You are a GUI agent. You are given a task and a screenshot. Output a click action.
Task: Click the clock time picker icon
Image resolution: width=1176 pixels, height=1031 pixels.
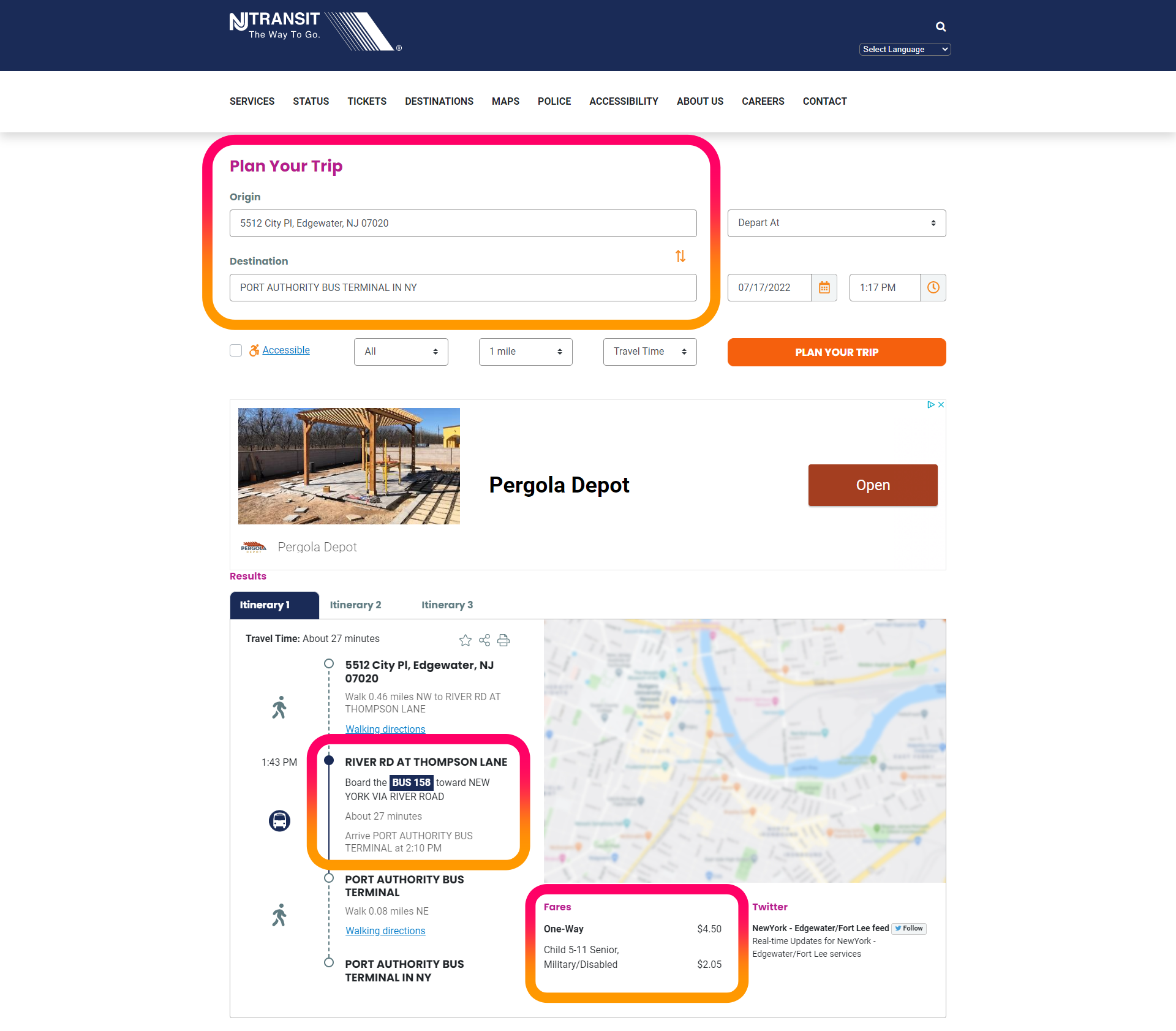[933, 287]
